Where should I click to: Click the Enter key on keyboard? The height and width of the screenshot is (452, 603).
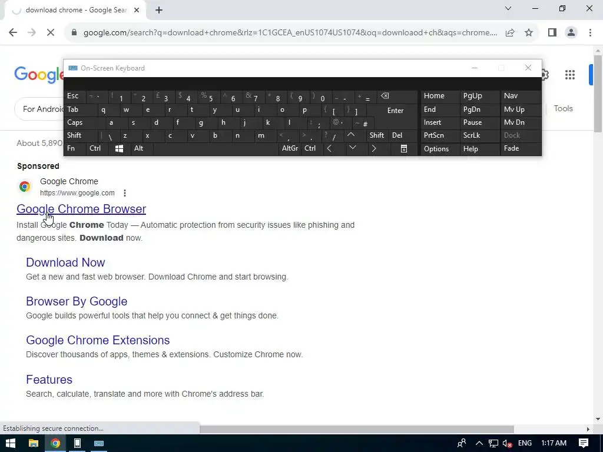pos(395,111)
